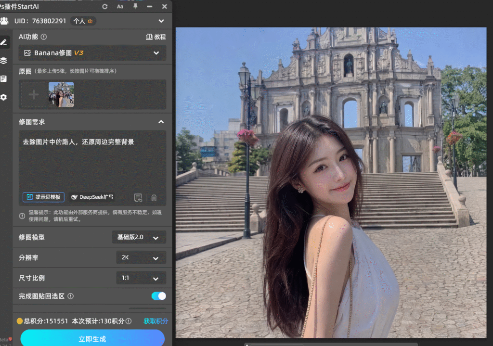
Task: Open the edit pencil sidebar tab
Action: [x=4, y=42]
